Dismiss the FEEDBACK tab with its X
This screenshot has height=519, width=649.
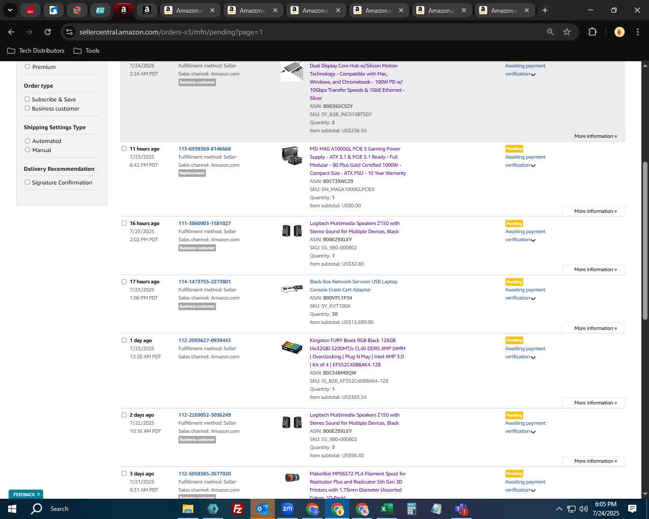tap(38, 494)
